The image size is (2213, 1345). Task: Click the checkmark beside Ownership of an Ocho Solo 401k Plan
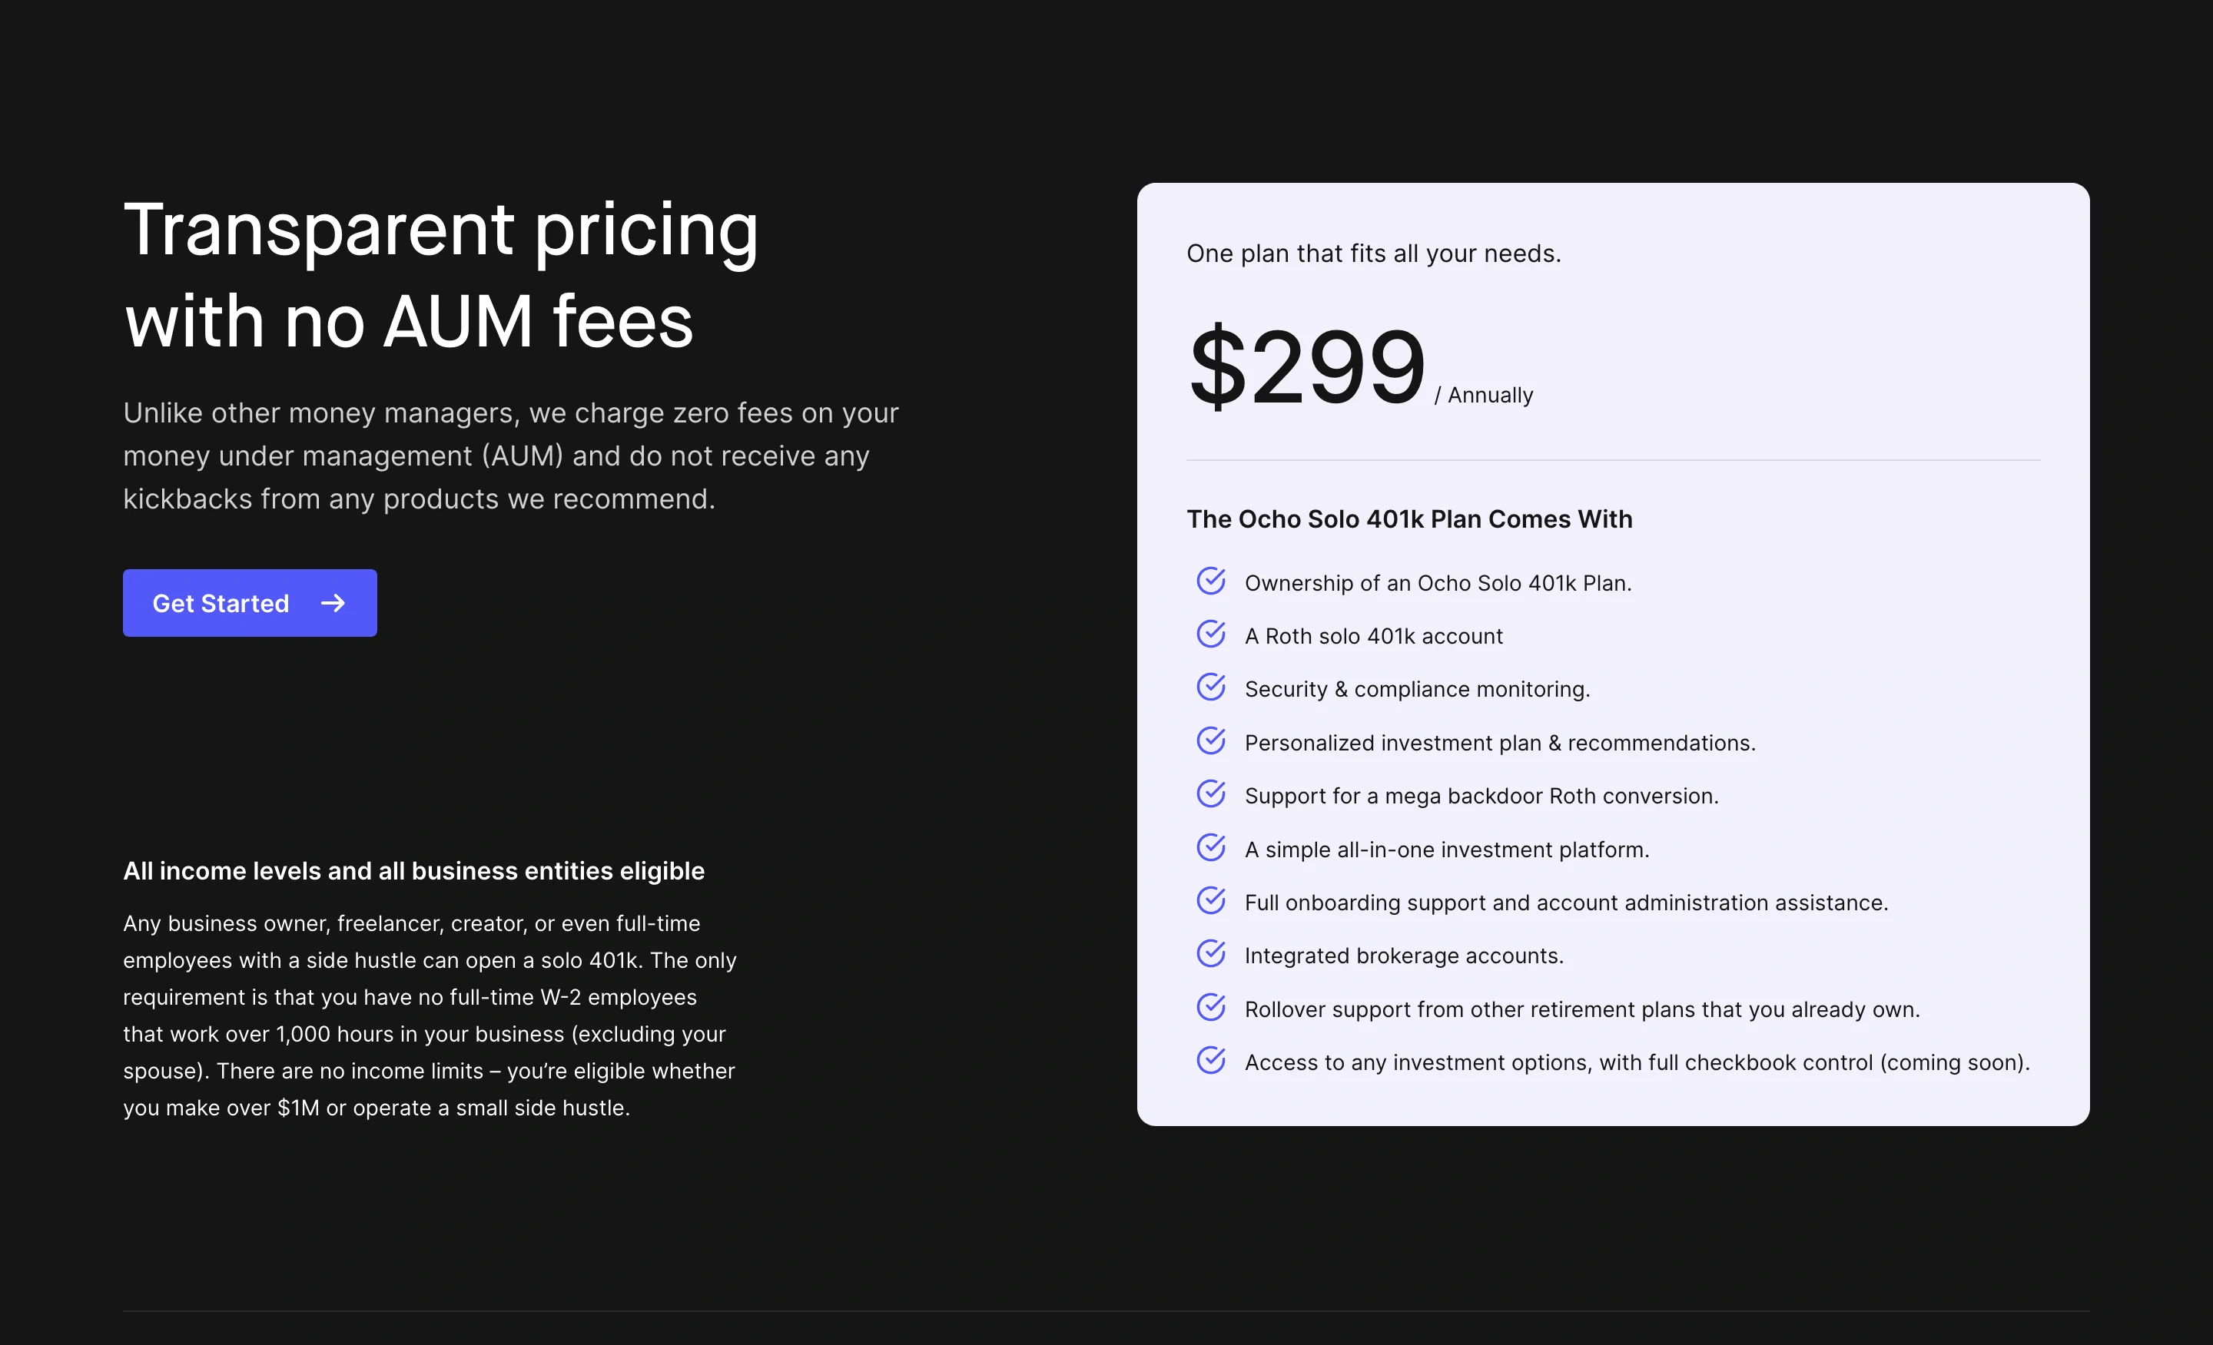coord(1211,581)
